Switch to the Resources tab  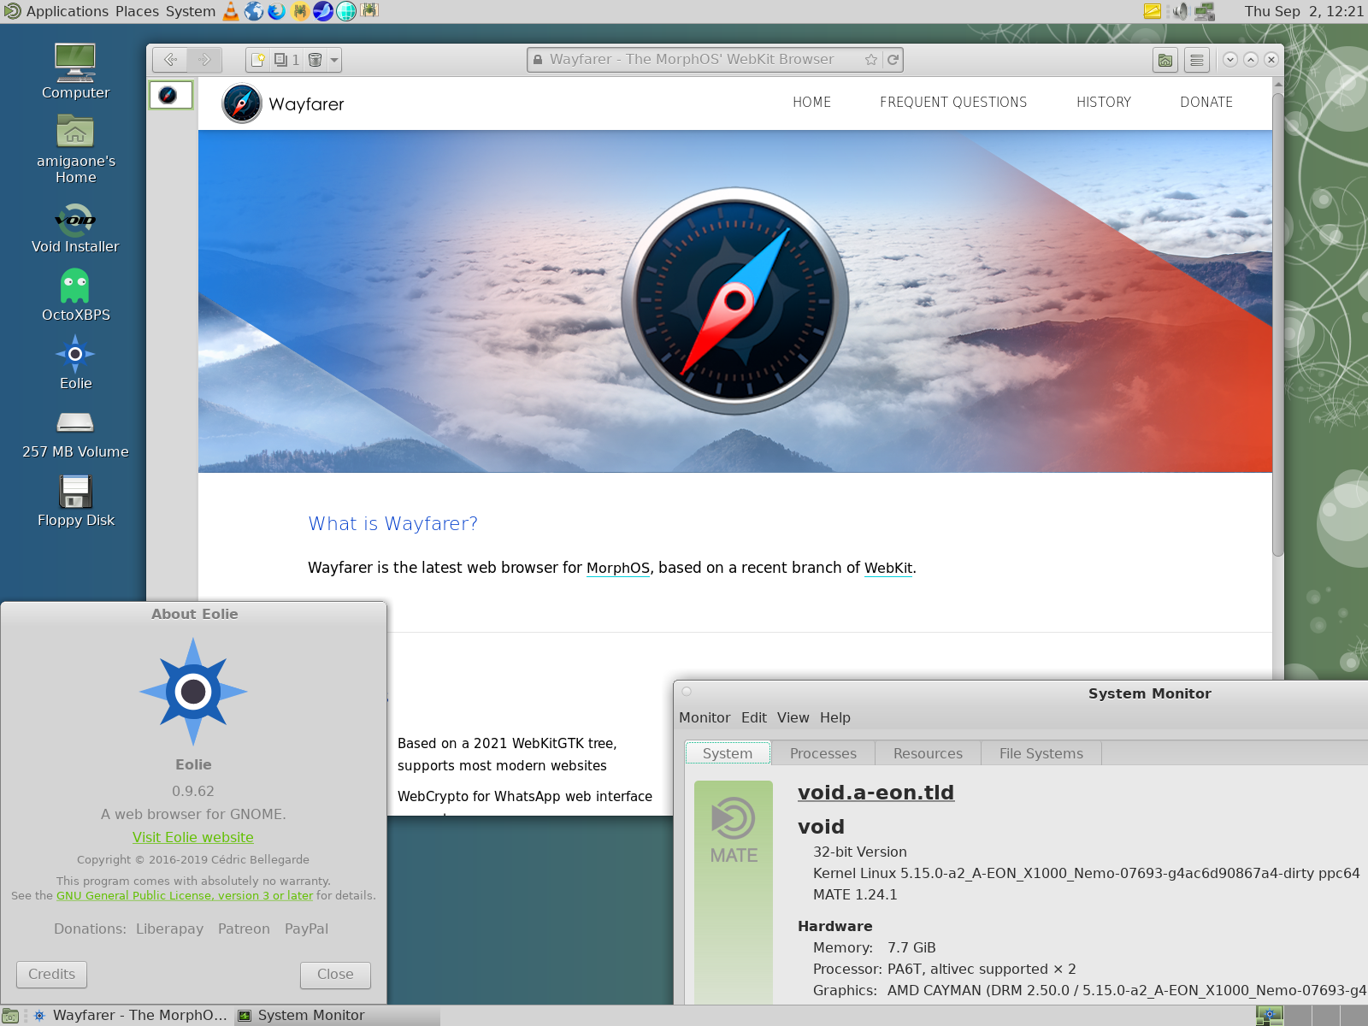tap(928, 753)
